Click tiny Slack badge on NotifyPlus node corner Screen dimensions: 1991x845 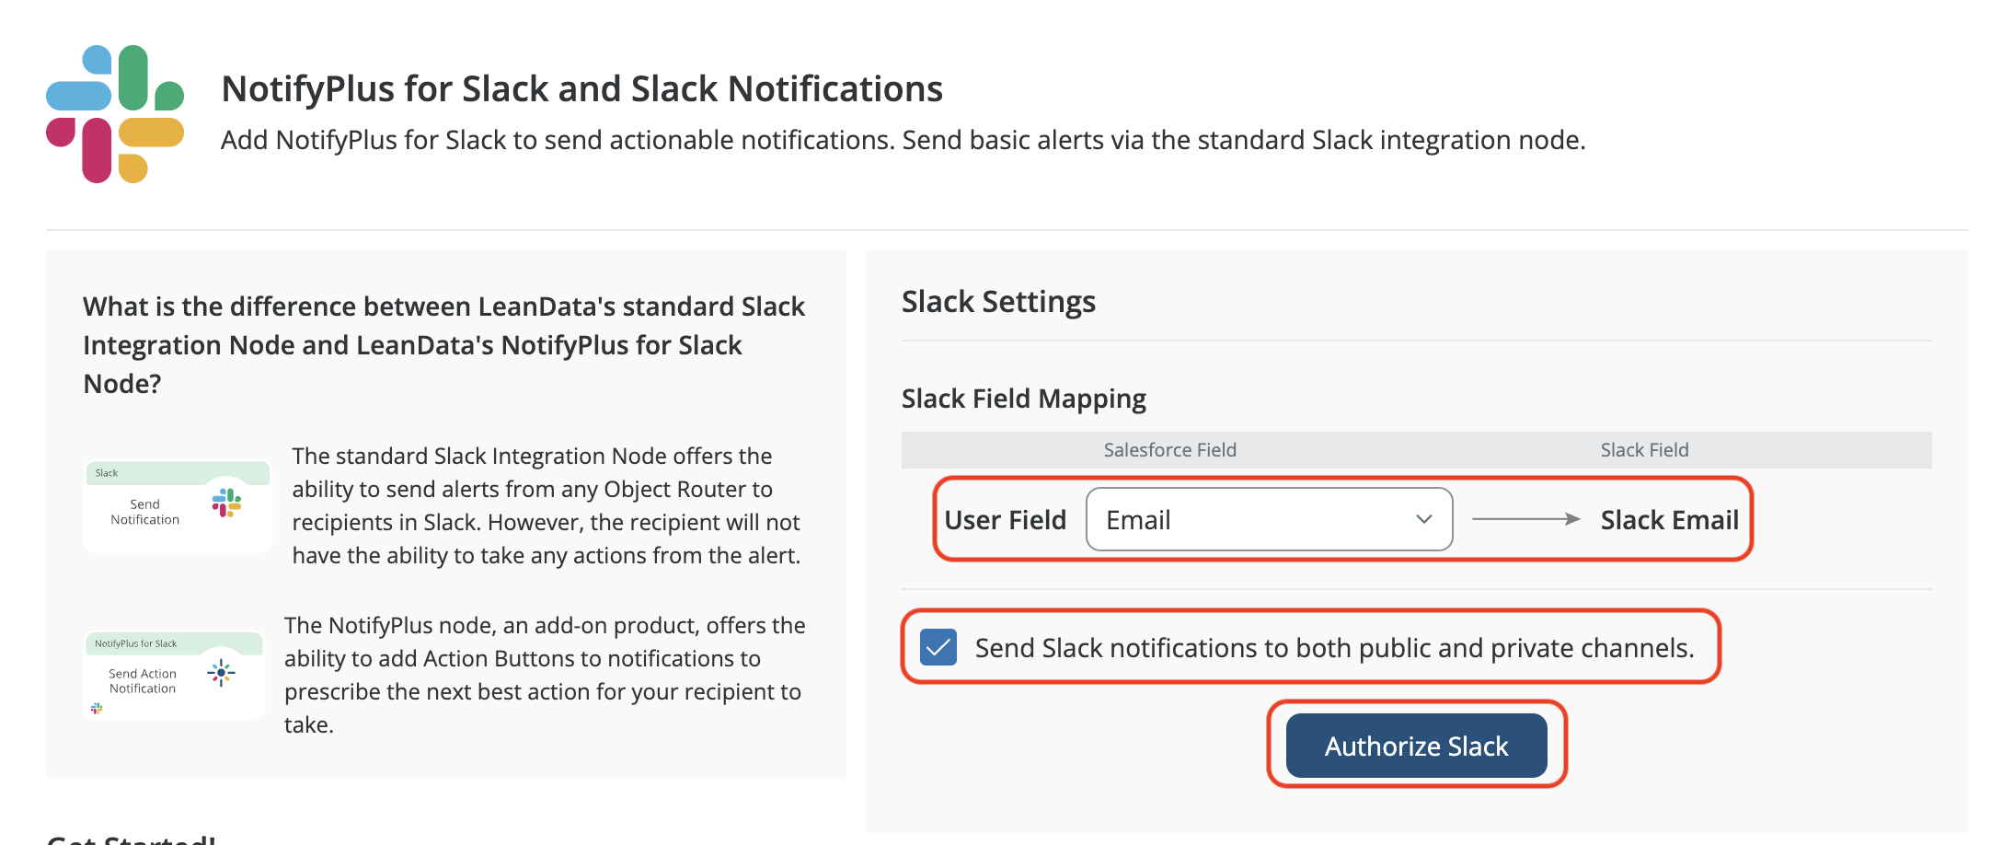pos(97,708)
